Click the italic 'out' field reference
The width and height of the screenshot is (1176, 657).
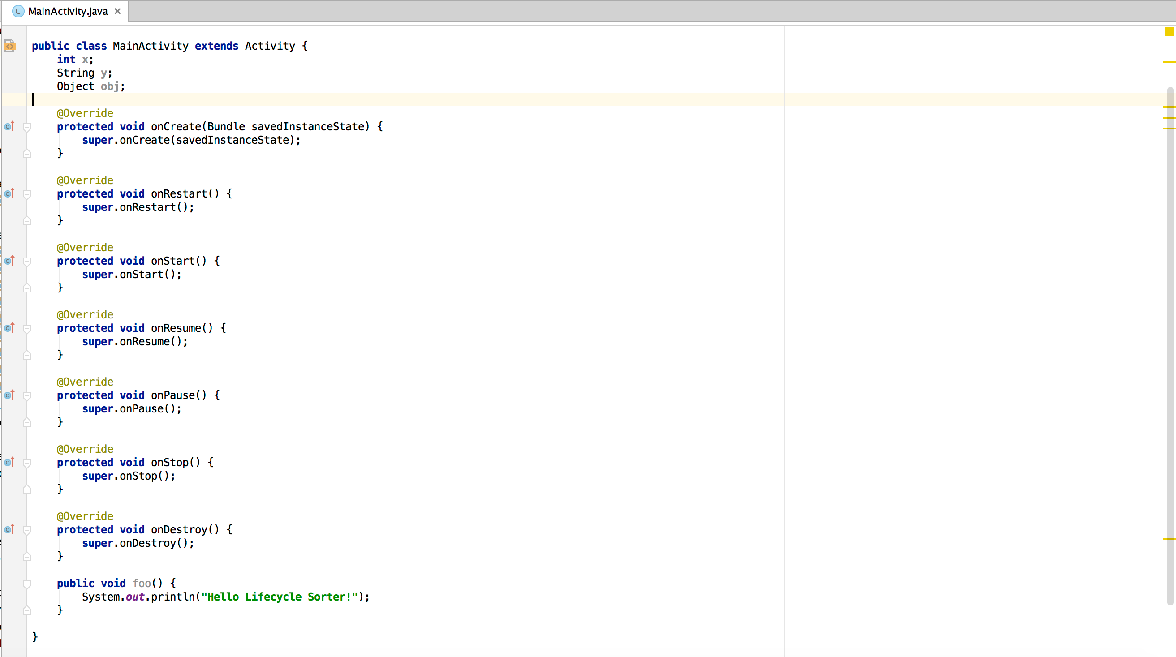click(135, 597)
